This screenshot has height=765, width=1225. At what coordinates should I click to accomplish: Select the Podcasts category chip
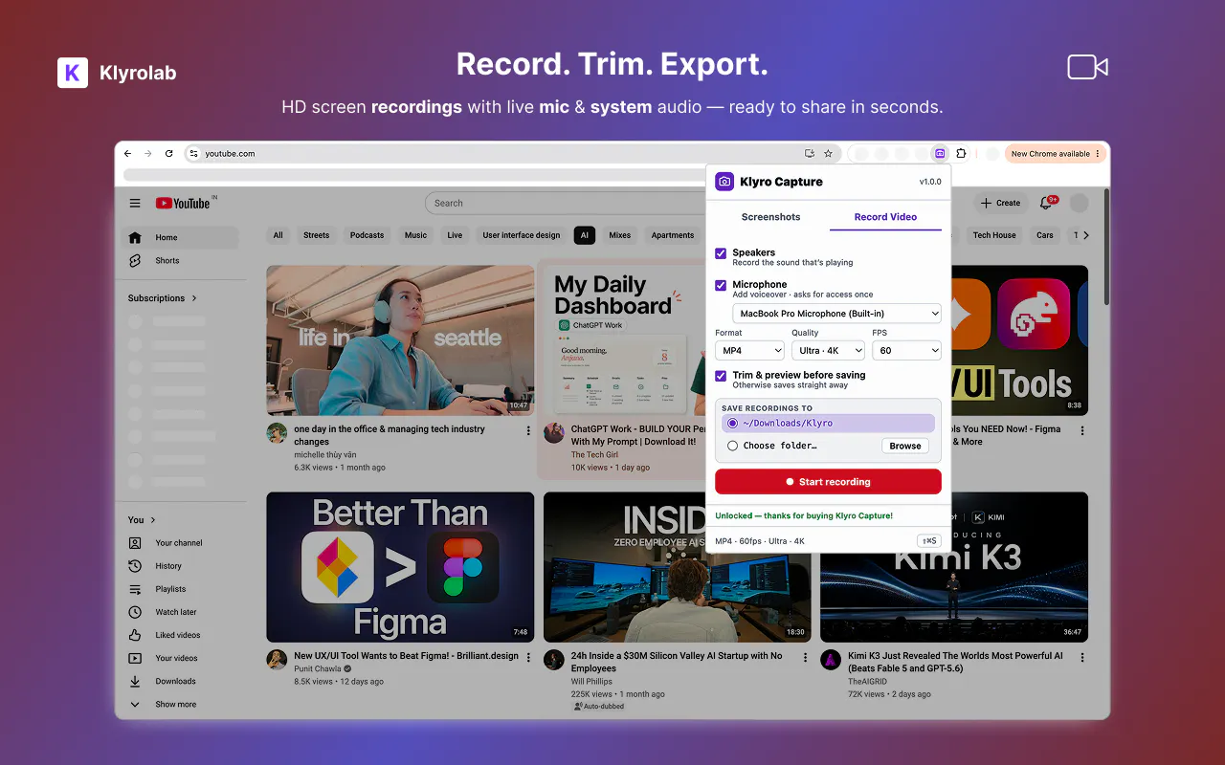point(367,235)
